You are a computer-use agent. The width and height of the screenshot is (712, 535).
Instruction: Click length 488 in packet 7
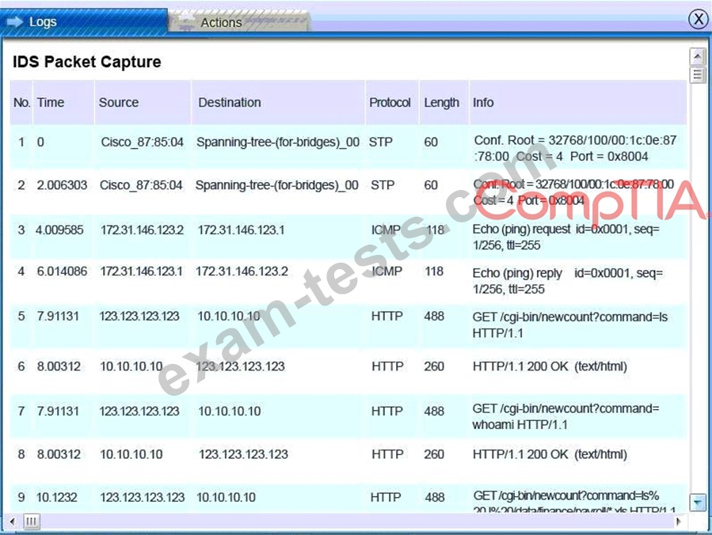coord(434,411)
